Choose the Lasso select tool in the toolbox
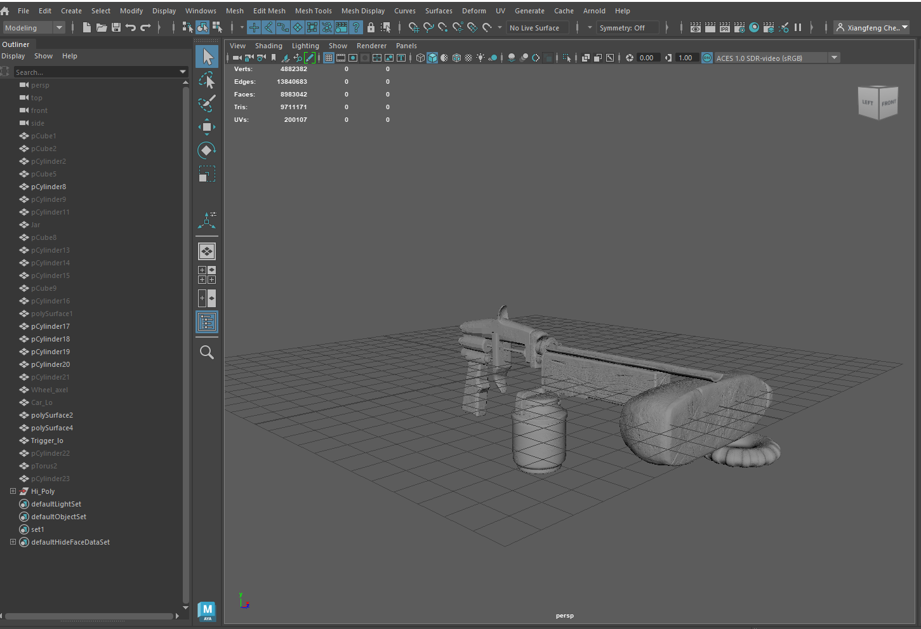921x629 pixels. pyautogui.click(x=207, y=80)
